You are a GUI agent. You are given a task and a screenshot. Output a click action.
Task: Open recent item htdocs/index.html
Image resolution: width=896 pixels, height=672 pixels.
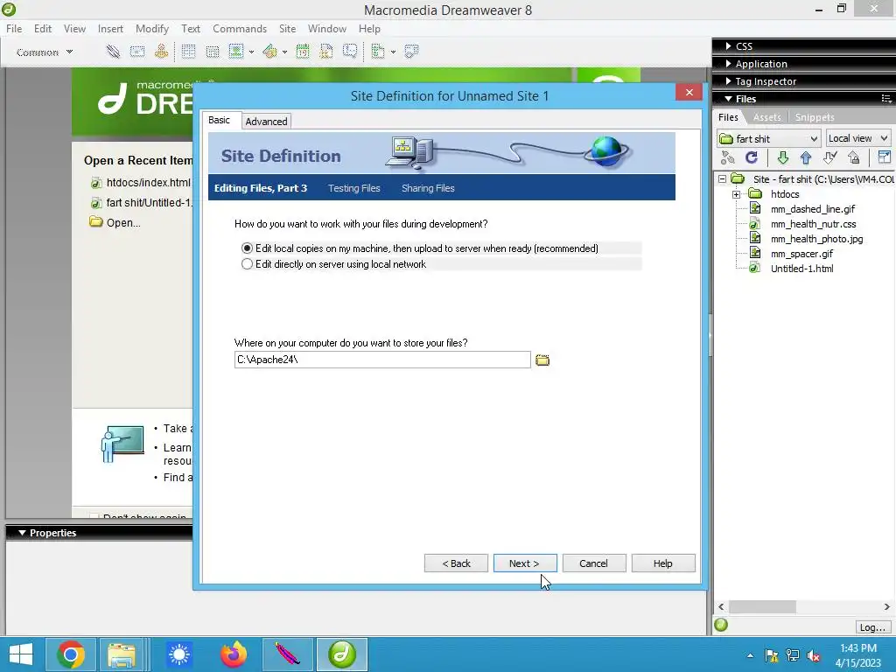click(x=148, y=183)
